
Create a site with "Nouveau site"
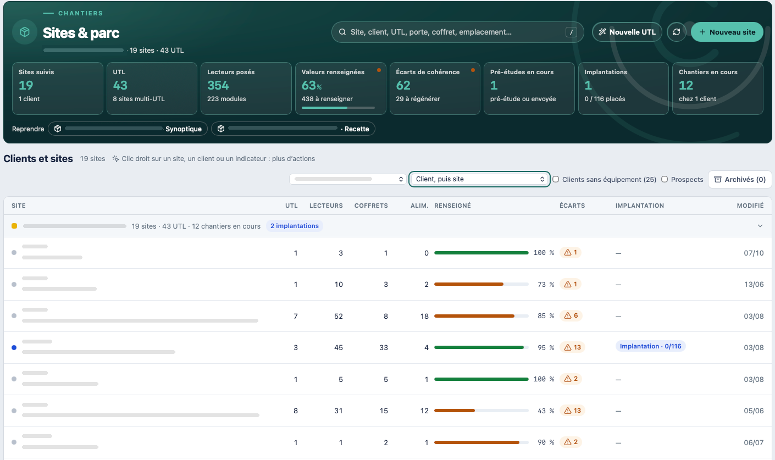point(727,32)
